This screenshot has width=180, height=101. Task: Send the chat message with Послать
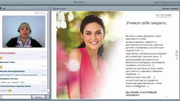click(x=38, y=97)
